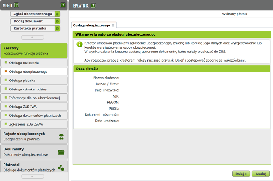Collapse the MENU sidebar with arrow icon
The image size is (273, 181).
[x=63, y=5]
